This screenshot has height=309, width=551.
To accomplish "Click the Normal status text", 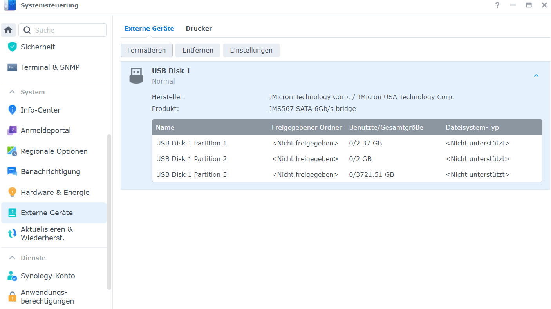I will point(163,81).
